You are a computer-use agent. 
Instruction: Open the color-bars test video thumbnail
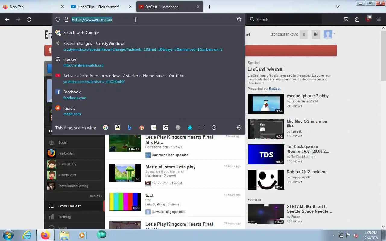click(x=125, y=202)
